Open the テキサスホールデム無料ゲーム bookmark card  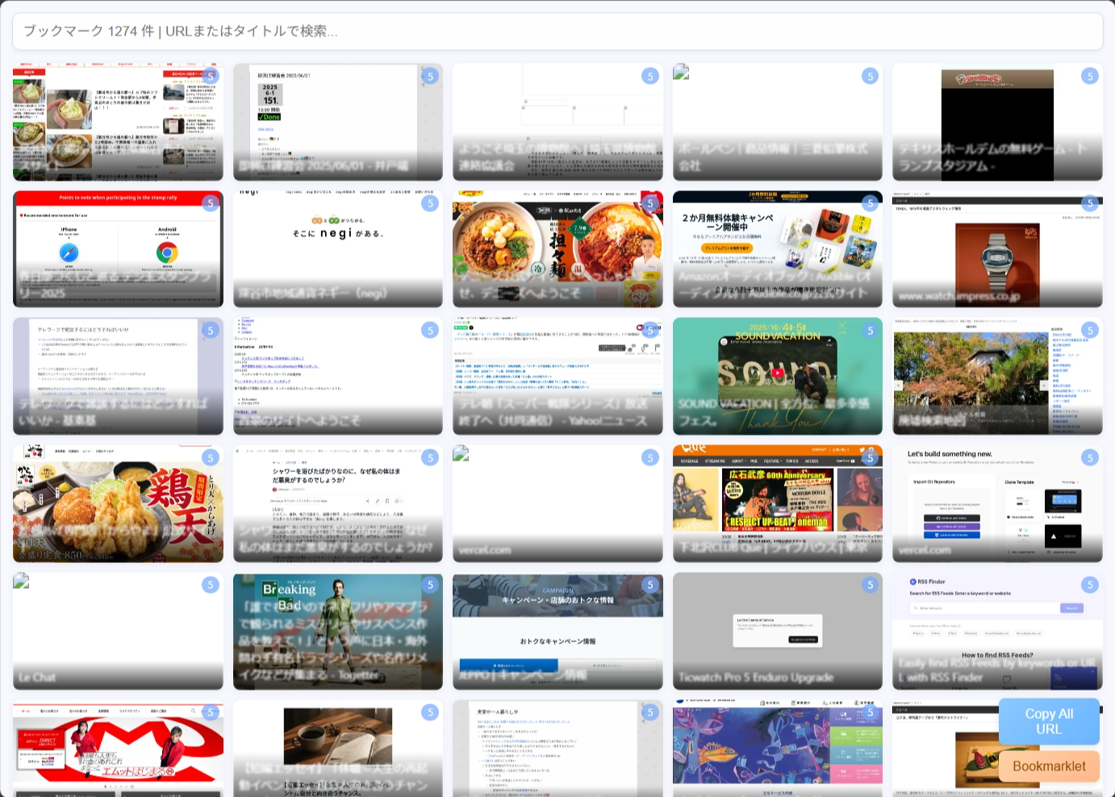click(x=997, y=122)
